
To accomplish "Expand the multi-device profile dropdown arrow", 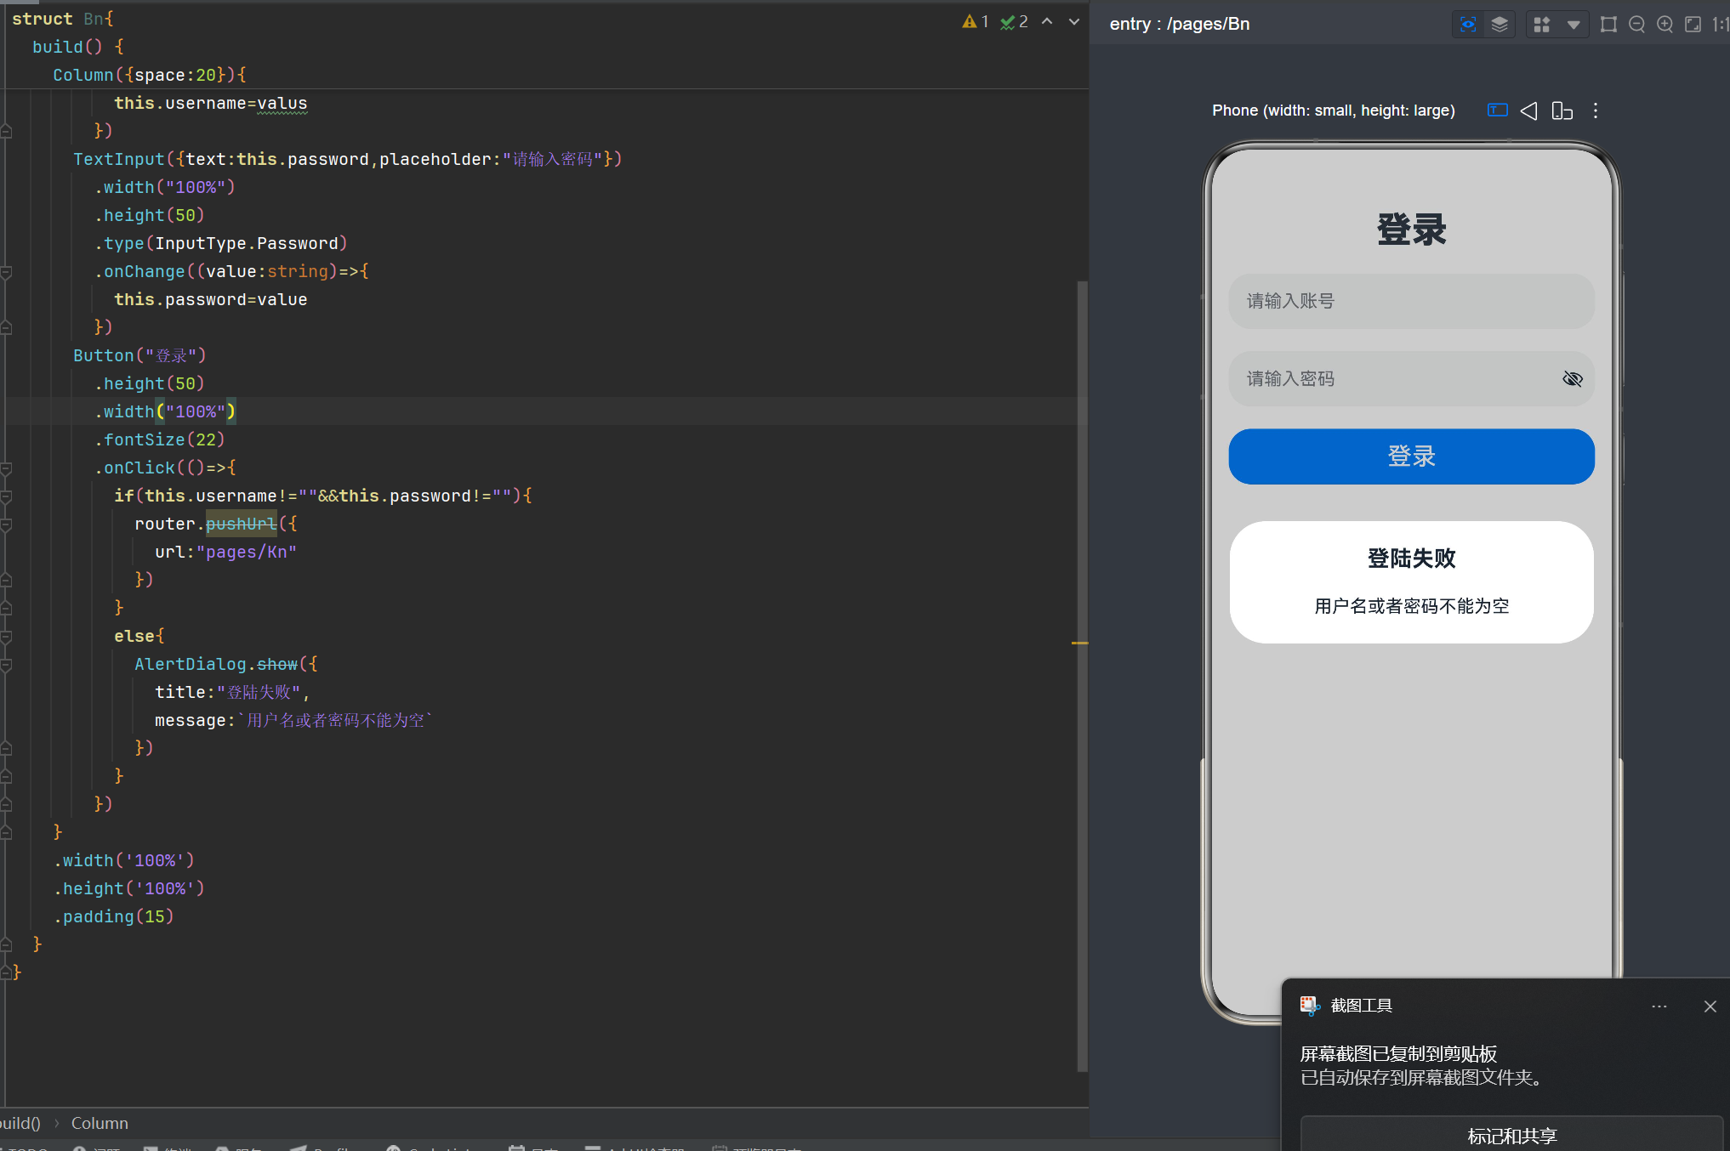I will click(1574, 25).
